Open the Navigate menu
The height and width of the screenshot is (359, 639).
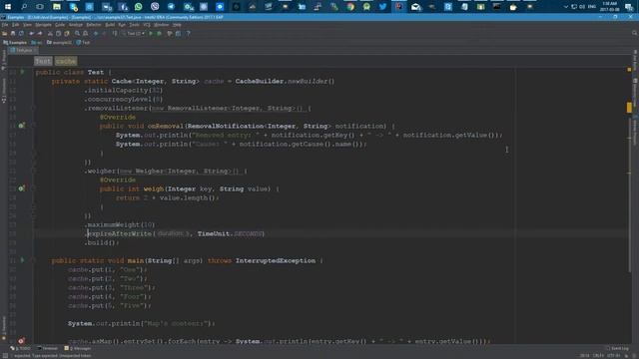[x=43, y=25]
